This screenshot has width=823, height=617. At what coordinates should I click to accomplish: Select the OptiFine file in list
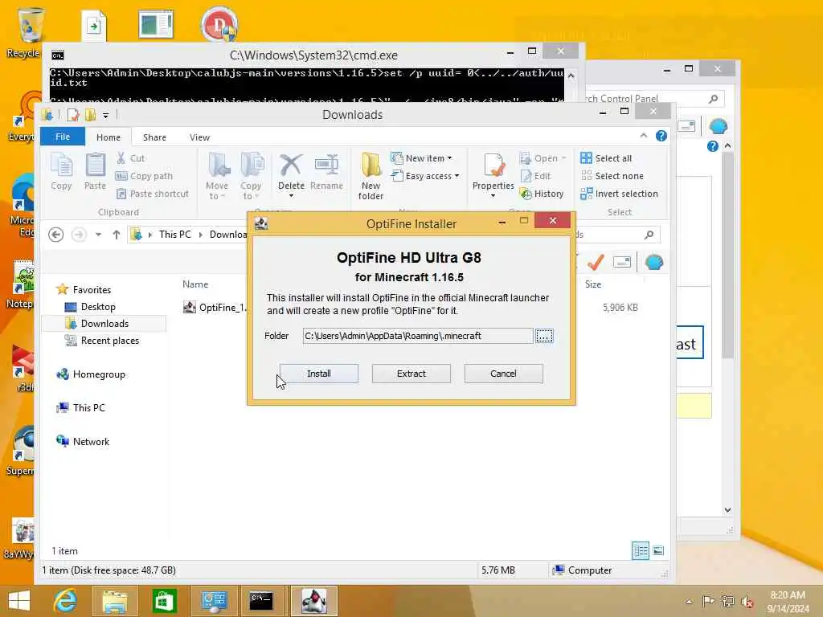pyautogui.click(x=214, y=308)
